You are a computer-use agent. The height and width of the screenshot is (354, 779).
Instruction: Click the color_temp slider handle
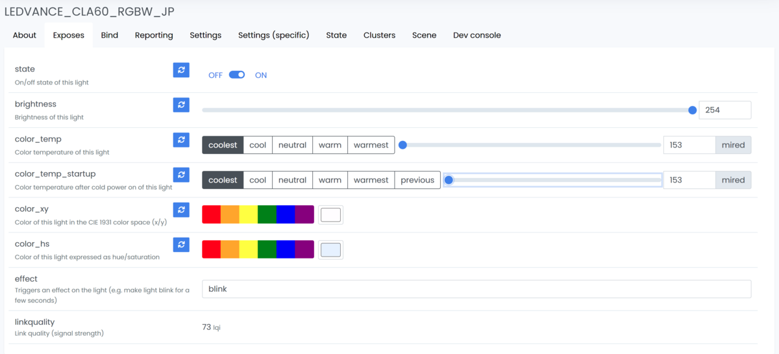(x=402, y=145)
